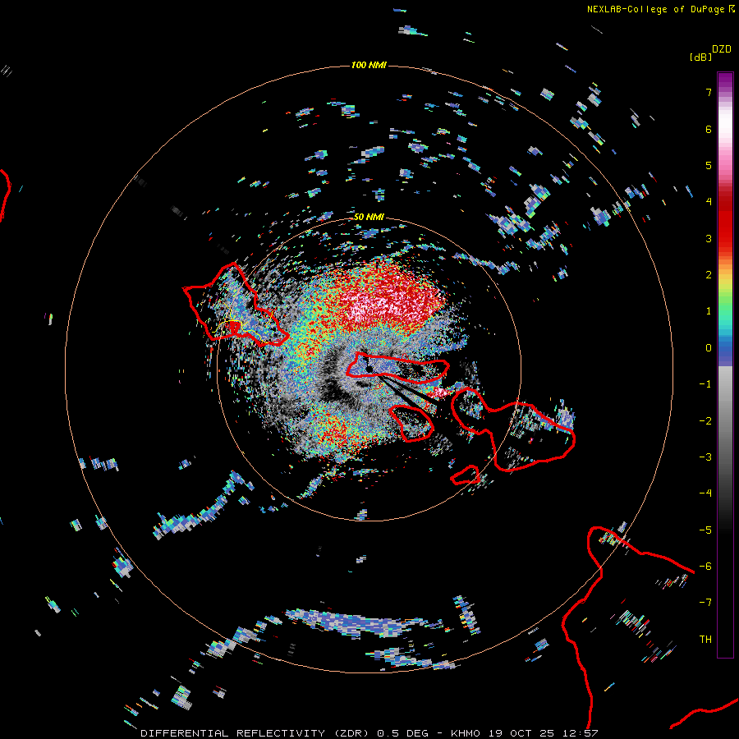Click the 7 dB scale label
The width and height of the screenshot is (739, 739).
pos(709,92)
